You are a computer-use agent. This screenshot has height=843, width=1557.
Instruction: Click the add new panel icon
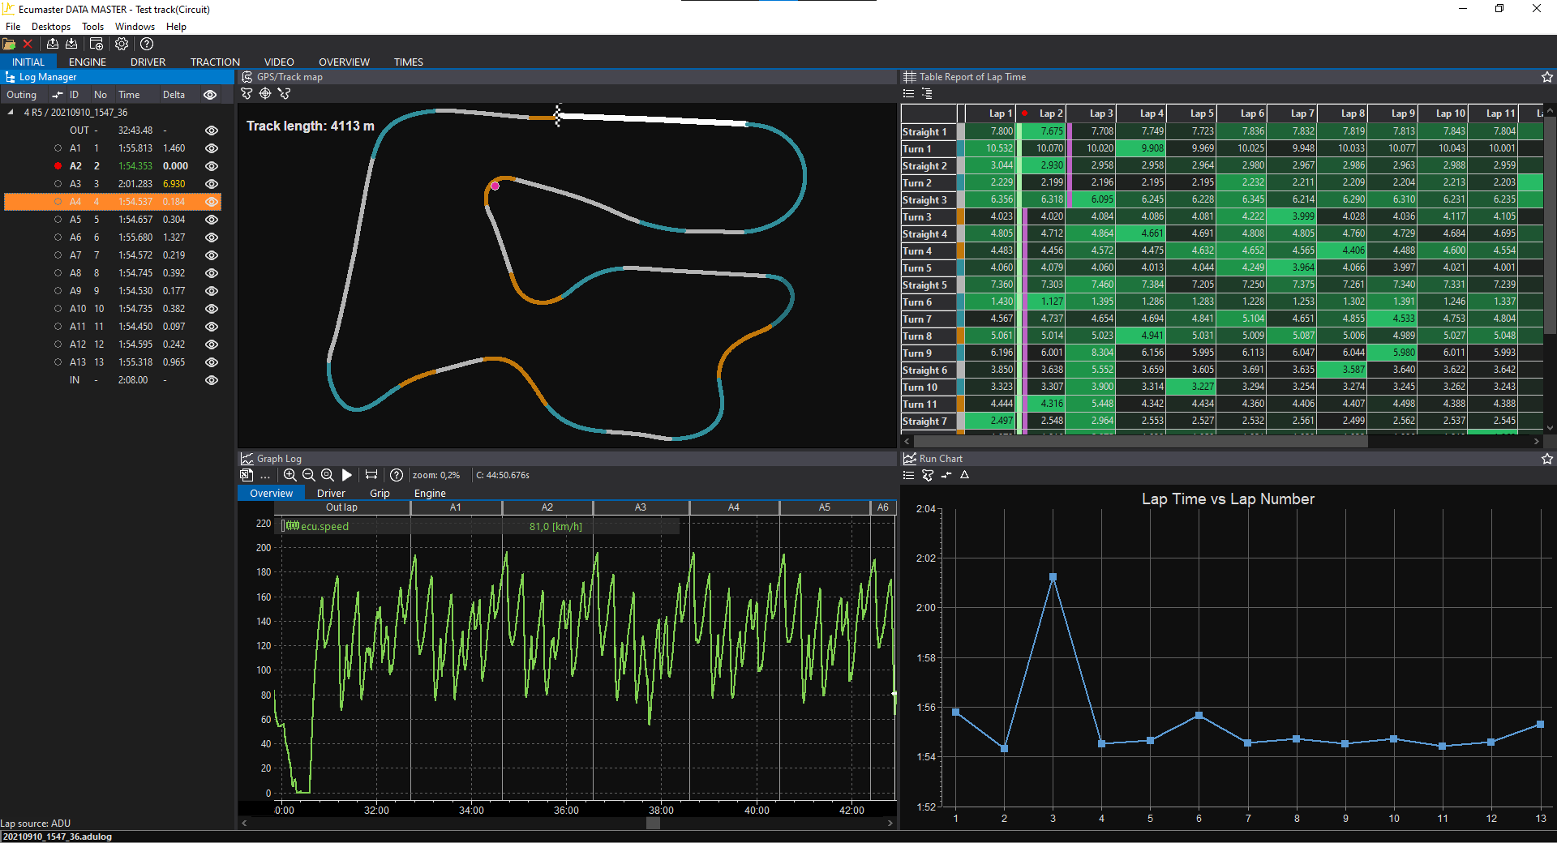[x=97, y=44]
